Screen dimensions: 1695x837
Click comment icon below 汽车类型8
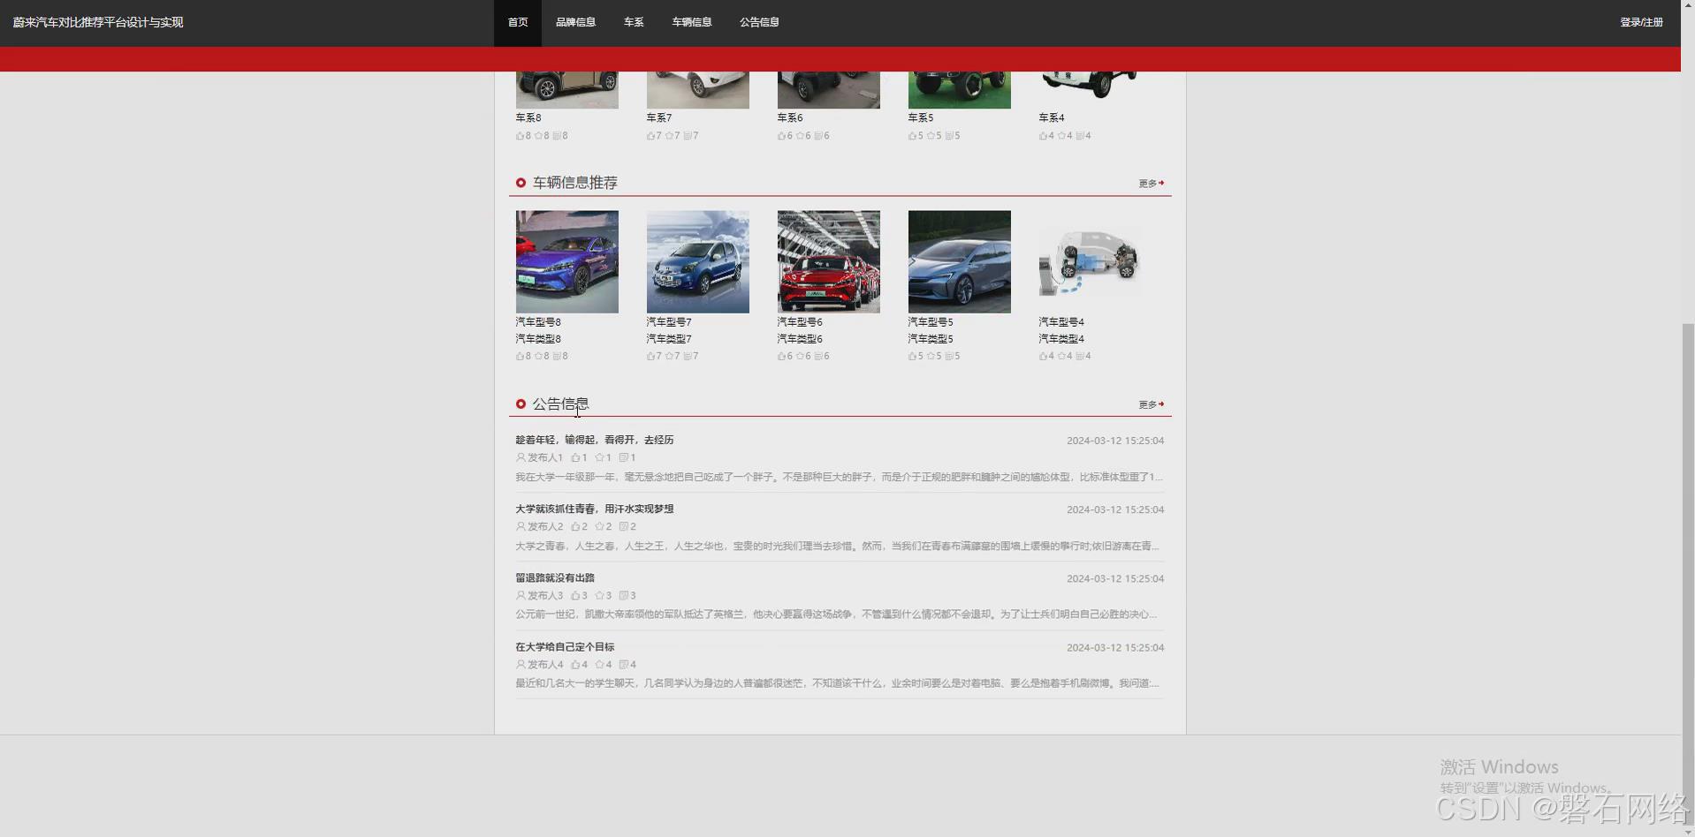tap(557, 357)
